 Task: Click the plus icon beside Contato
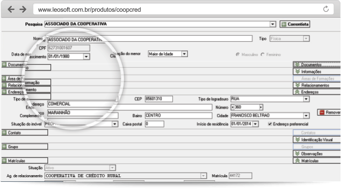[4, 133]
